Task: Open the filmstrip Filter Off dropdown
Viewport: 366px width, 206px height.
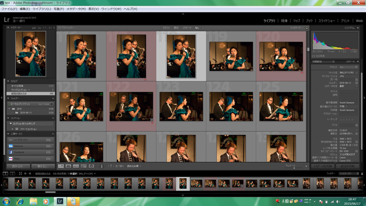Action: 349,173
